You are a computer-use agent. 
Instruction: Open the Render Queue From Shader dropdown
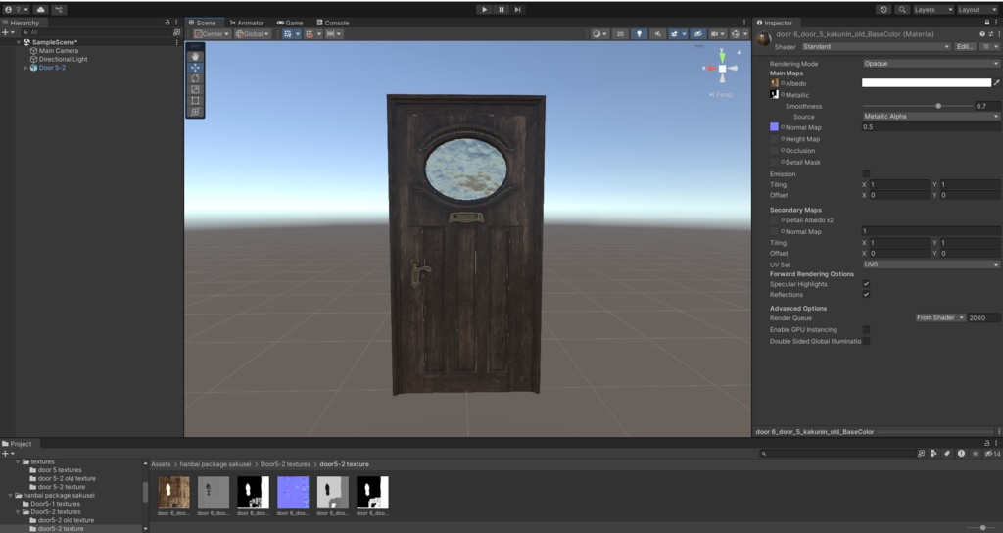[940, 318]
